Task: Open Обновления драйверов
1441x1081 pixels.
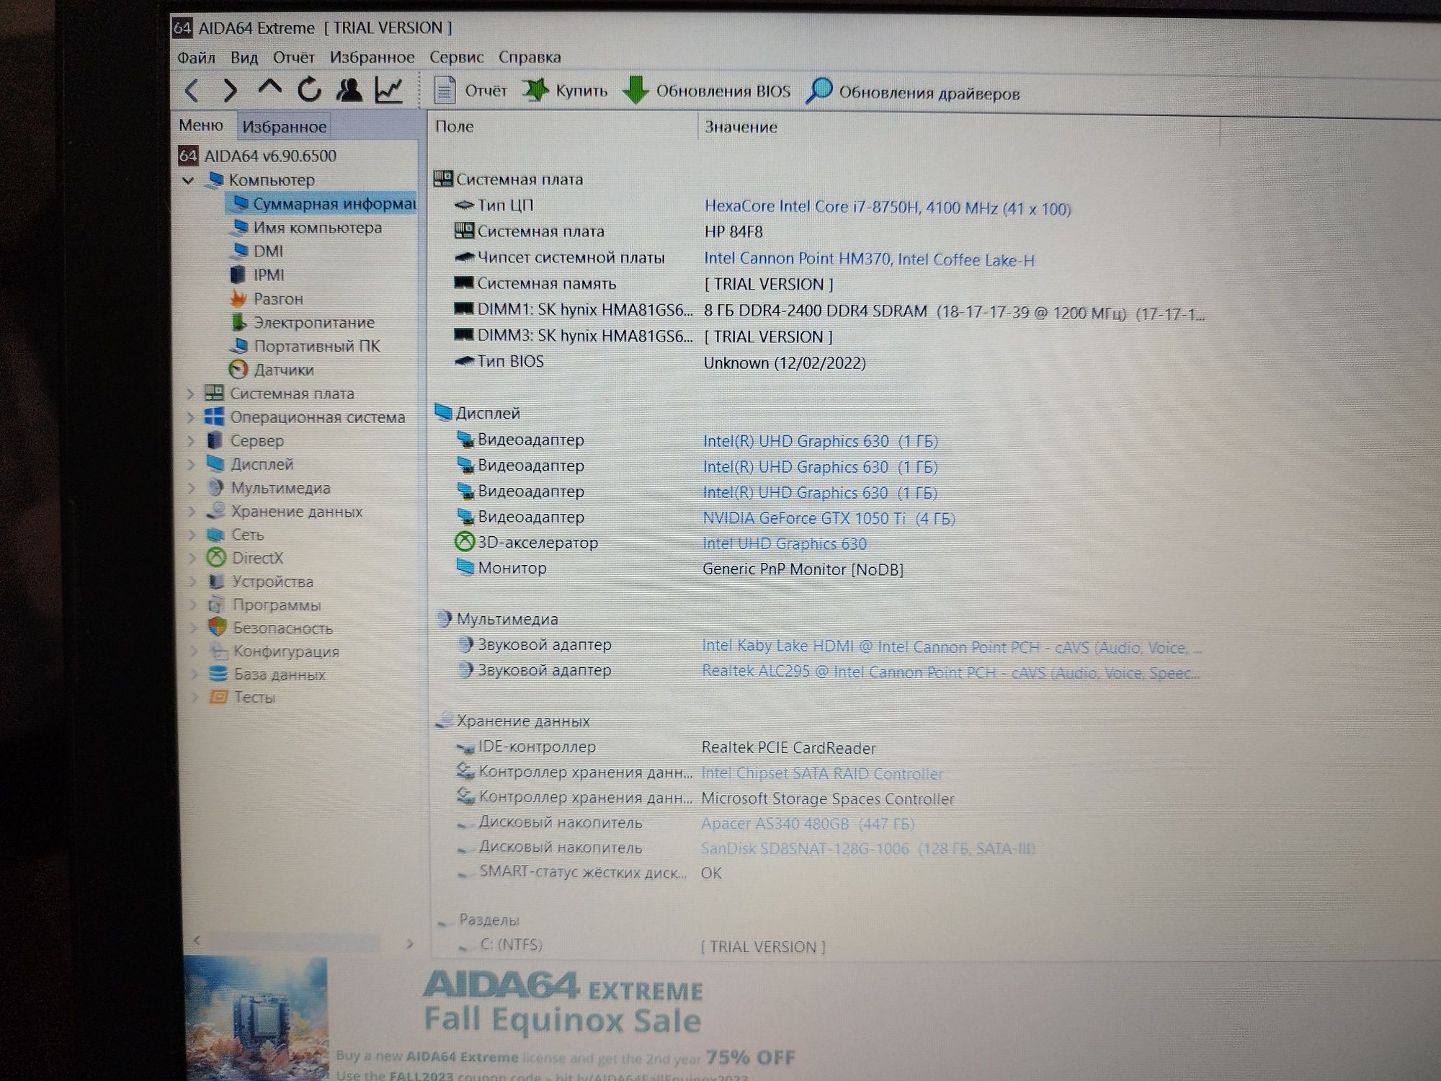Action: [x=914, y=93]
